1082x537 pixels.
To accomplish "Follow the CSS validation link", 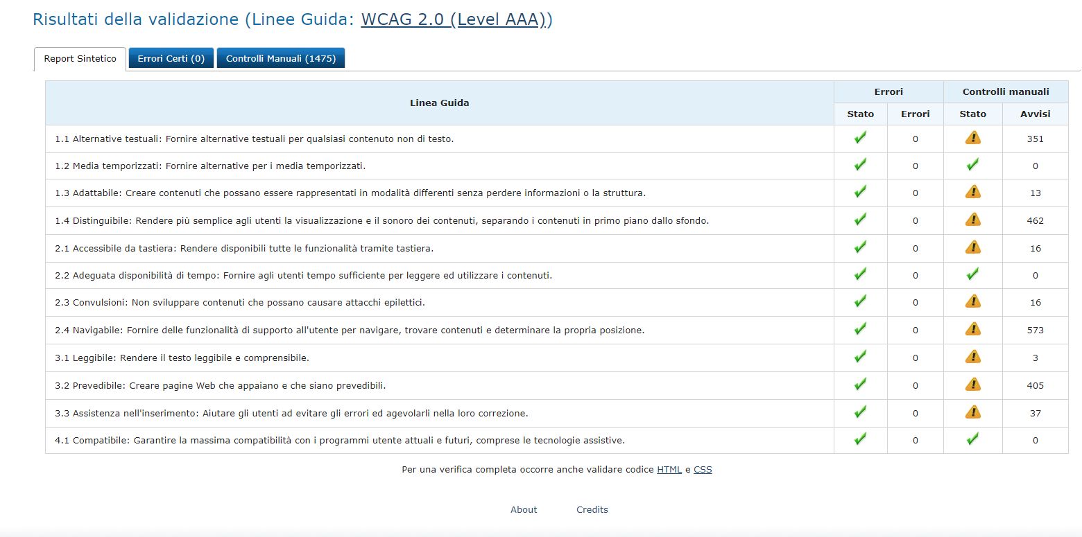I will click(x=703, y=470).
